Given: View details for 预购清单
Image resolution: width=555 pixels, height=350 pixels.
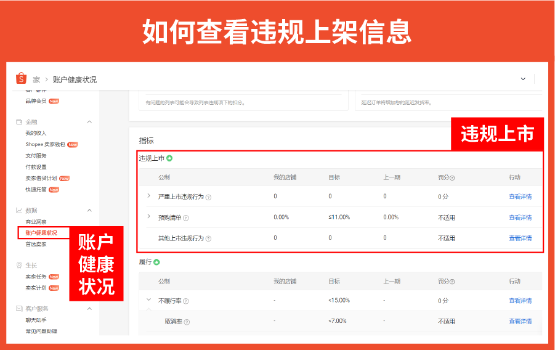Looking at the screenshot, I should point(520,218).
